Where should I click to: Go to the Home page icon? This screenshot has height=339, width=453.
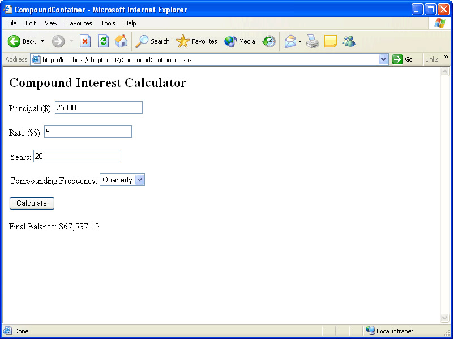pos(121,41)
